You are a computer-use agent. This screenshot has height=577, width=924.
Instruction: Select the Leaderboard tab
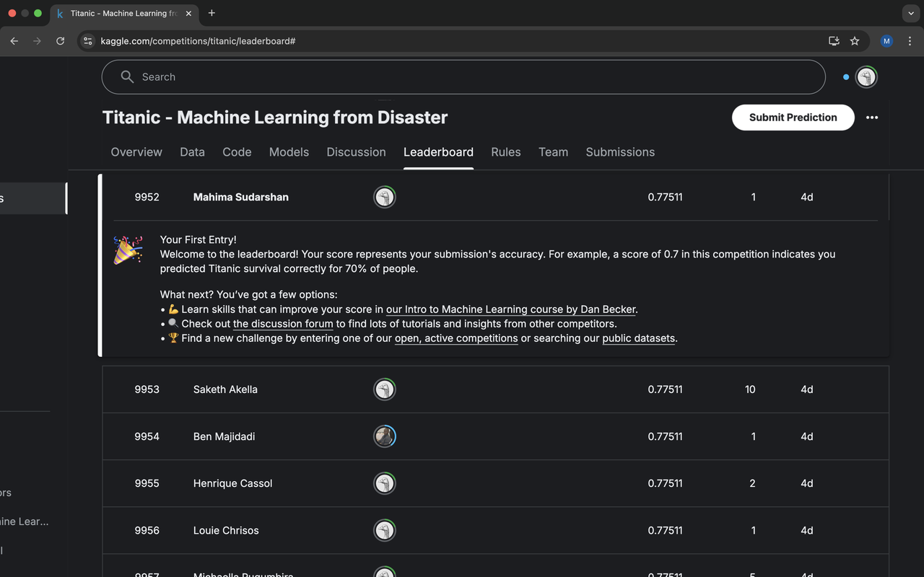pyautogui.click(x=438, y=152)
